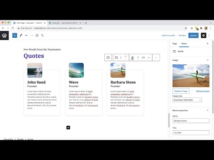
Task: Reload the page
Action: [x=12, y=28]
